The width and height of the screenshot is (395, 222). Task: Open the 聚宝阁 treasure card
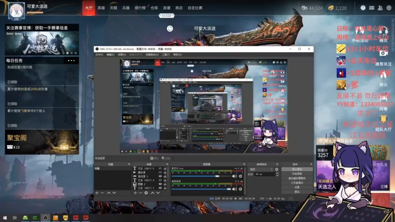pos(42,142)
